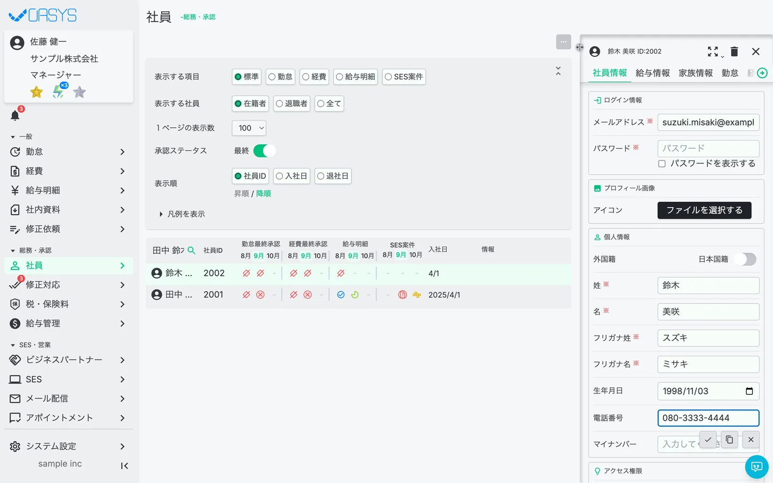Select 経費 display item radio

[315, 77]
